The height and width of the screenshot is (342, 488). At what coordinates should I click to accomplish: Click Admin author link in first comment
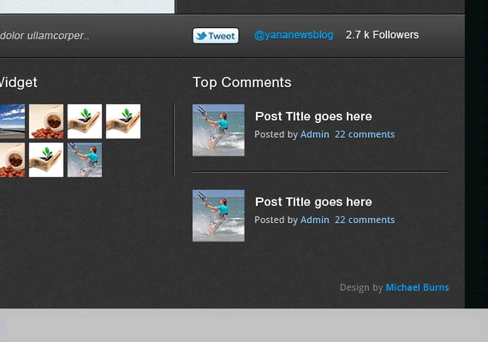pyautogui.click(x=315, y=134)
